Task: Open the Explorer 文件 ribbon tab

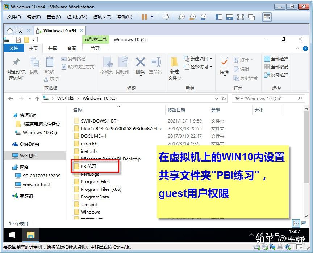Action: coord(14,48)
